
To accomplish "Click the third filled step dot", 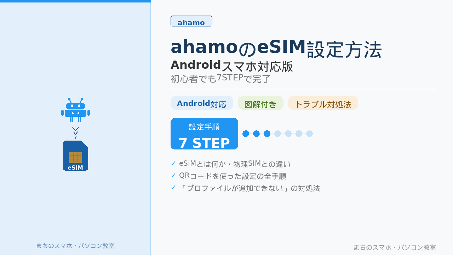I will coord(267,134).
